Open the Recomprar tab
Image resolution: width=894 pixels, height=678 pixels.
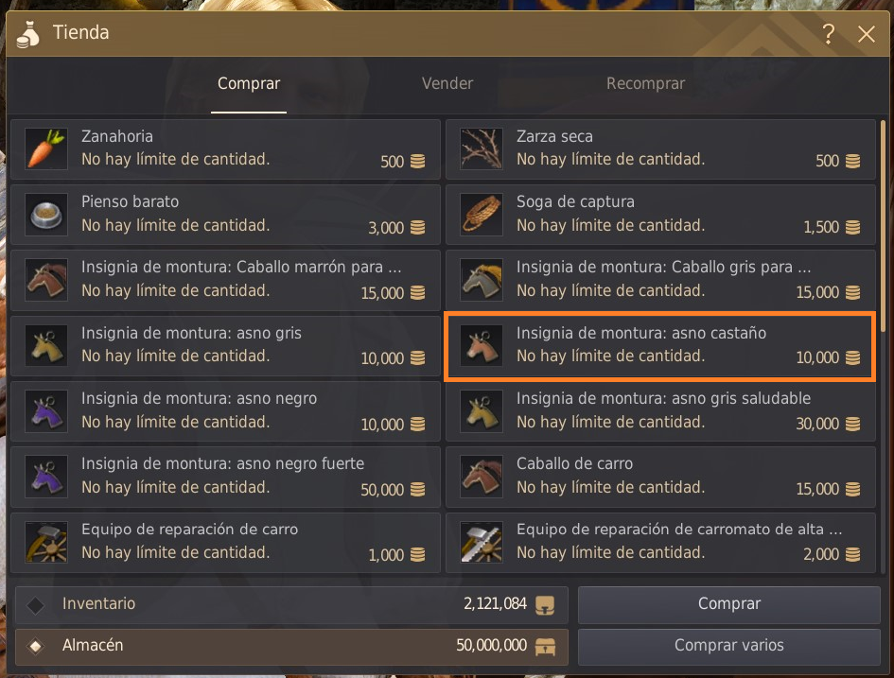(645, 84)
